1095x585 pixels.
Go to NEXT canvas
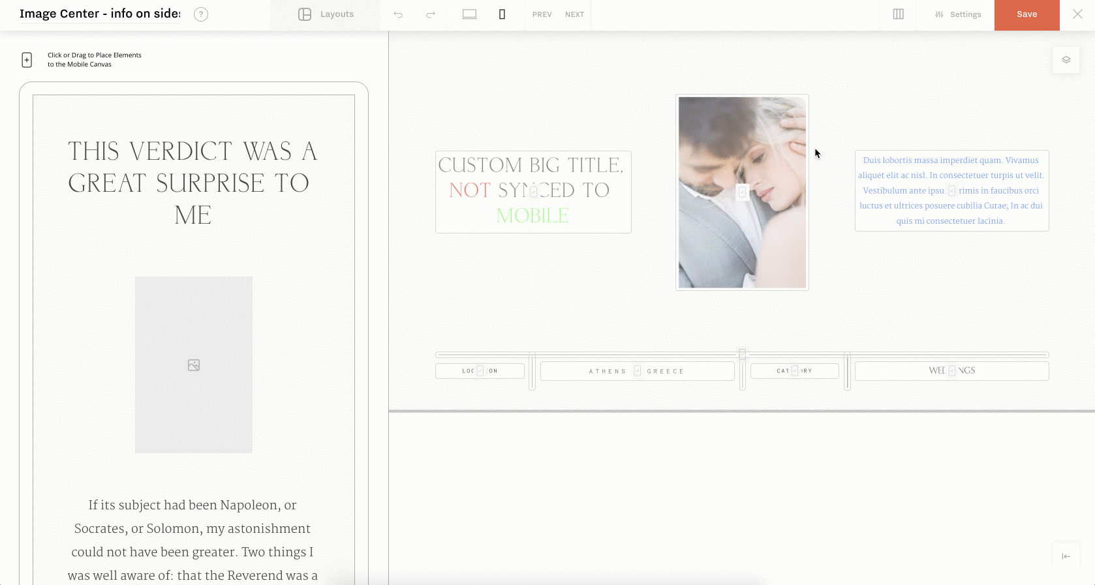point(574,14)
